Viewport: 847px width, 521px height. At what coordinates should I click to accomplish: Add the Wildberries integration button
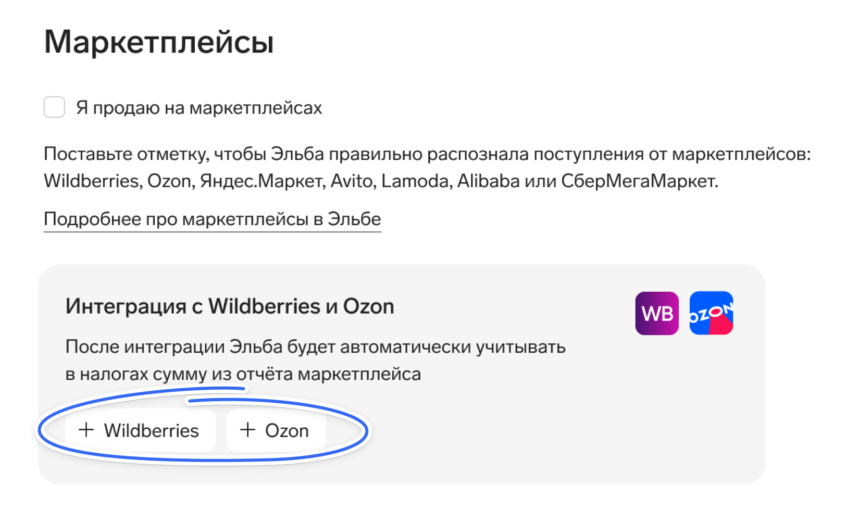point(140,430)
